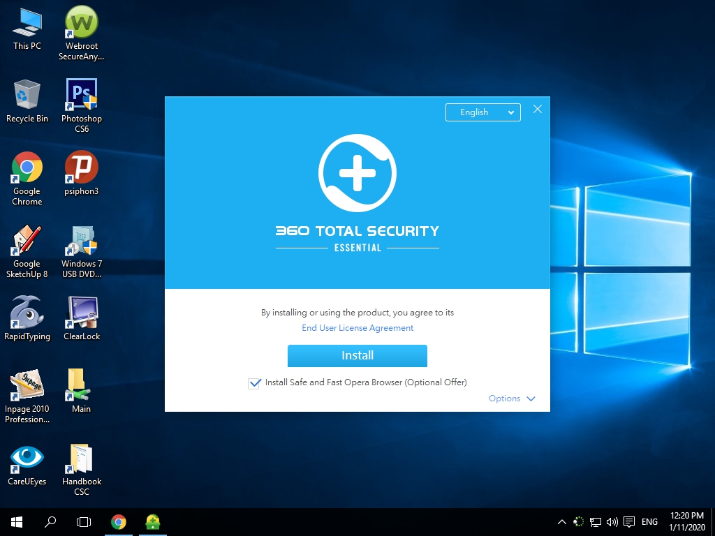Click the spinning green tray icon

point(578,522)
